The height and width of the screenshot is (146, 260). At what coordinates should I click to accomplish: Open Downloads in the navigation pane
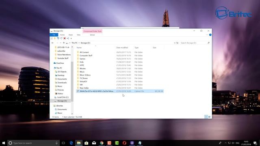(62, 83)
